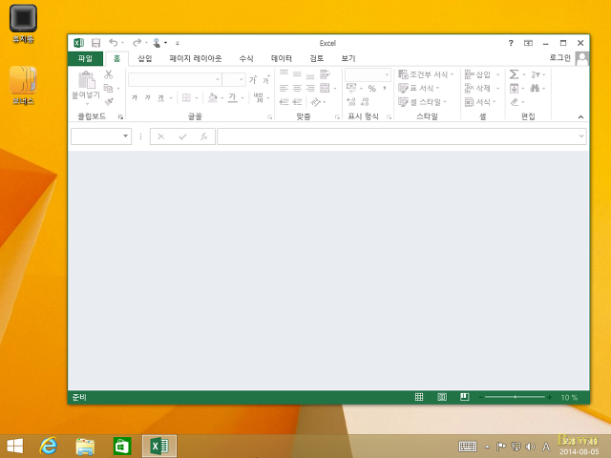Open ribbon display options
Image resolution: width=611 pixels, height=458 pixels.
tap(528, 43)
